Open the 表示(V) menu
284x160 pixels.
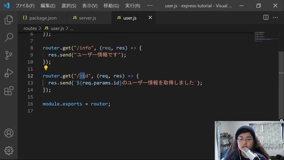coord(90,6)
